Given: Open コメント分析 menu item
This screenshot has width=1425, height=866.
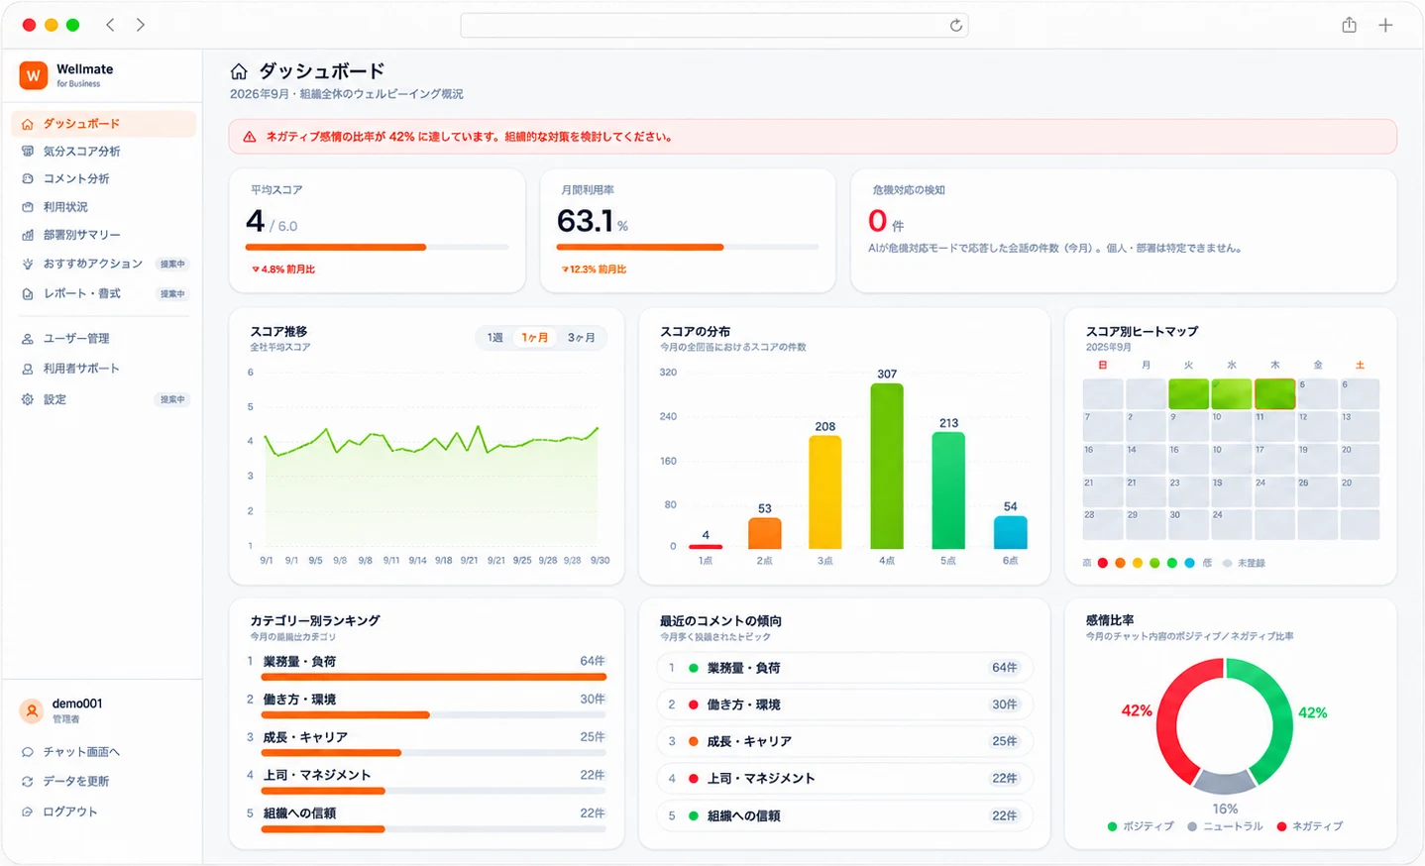Looking at the screenshot, I should 104,179.
